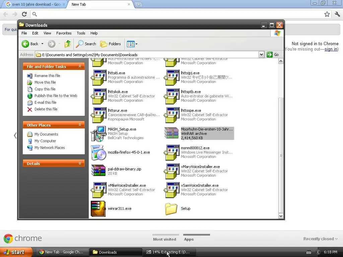Select MASH_Setup.exe installer icon
This screenshot has width=343, height=257.
[98, 134]
